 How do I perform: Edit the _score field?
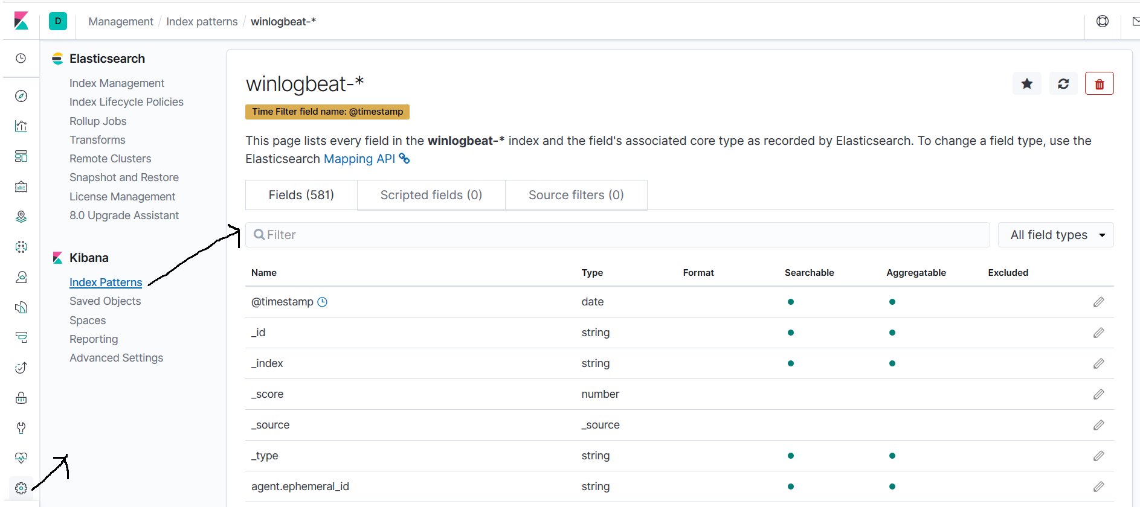pyautogui.click(x=1098, y=394)
